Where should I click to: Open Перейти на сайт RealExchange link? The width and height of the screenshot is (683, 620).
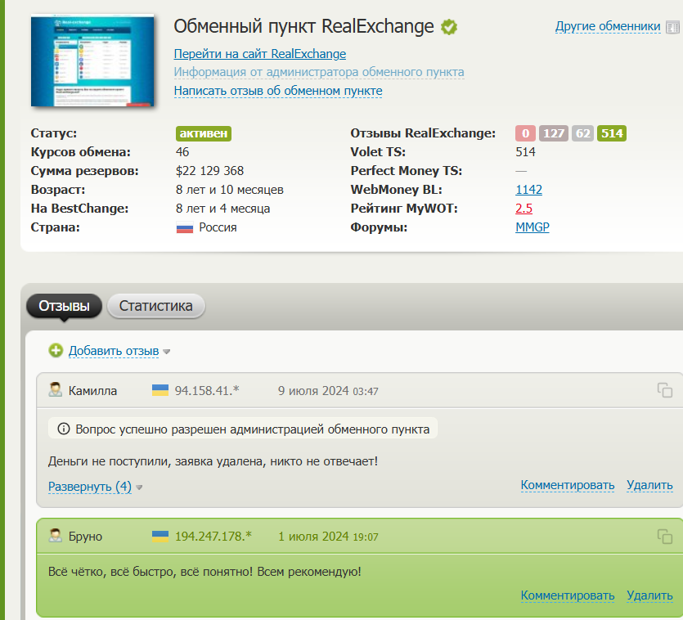coord(259,54)
